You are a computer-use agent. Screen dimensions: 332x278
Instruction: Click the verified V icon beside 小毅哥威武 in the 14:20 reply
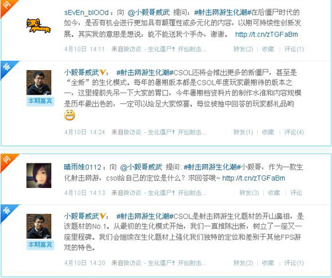102,216
